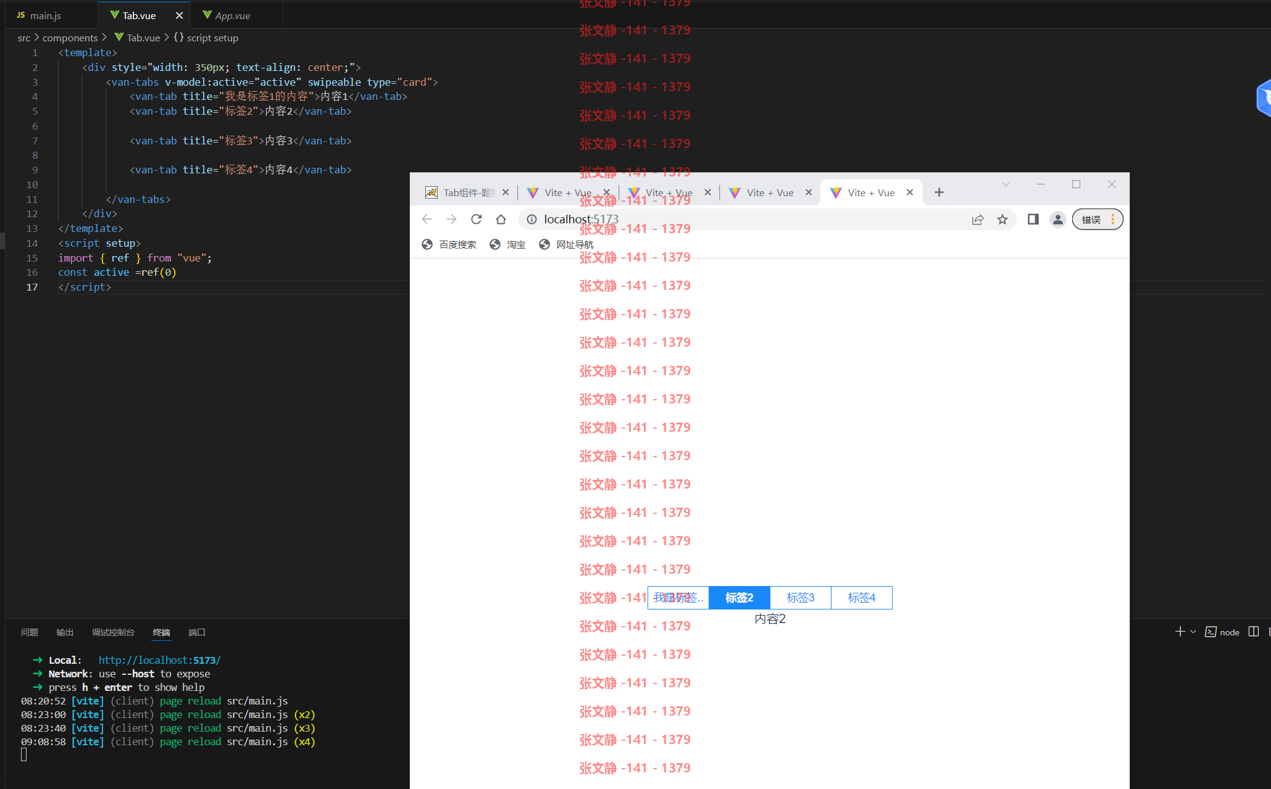The height and width of the screenshot is (789, 1271).
Task: Click the 标签3 van-tab code line
Action: [x=241, y=141]
